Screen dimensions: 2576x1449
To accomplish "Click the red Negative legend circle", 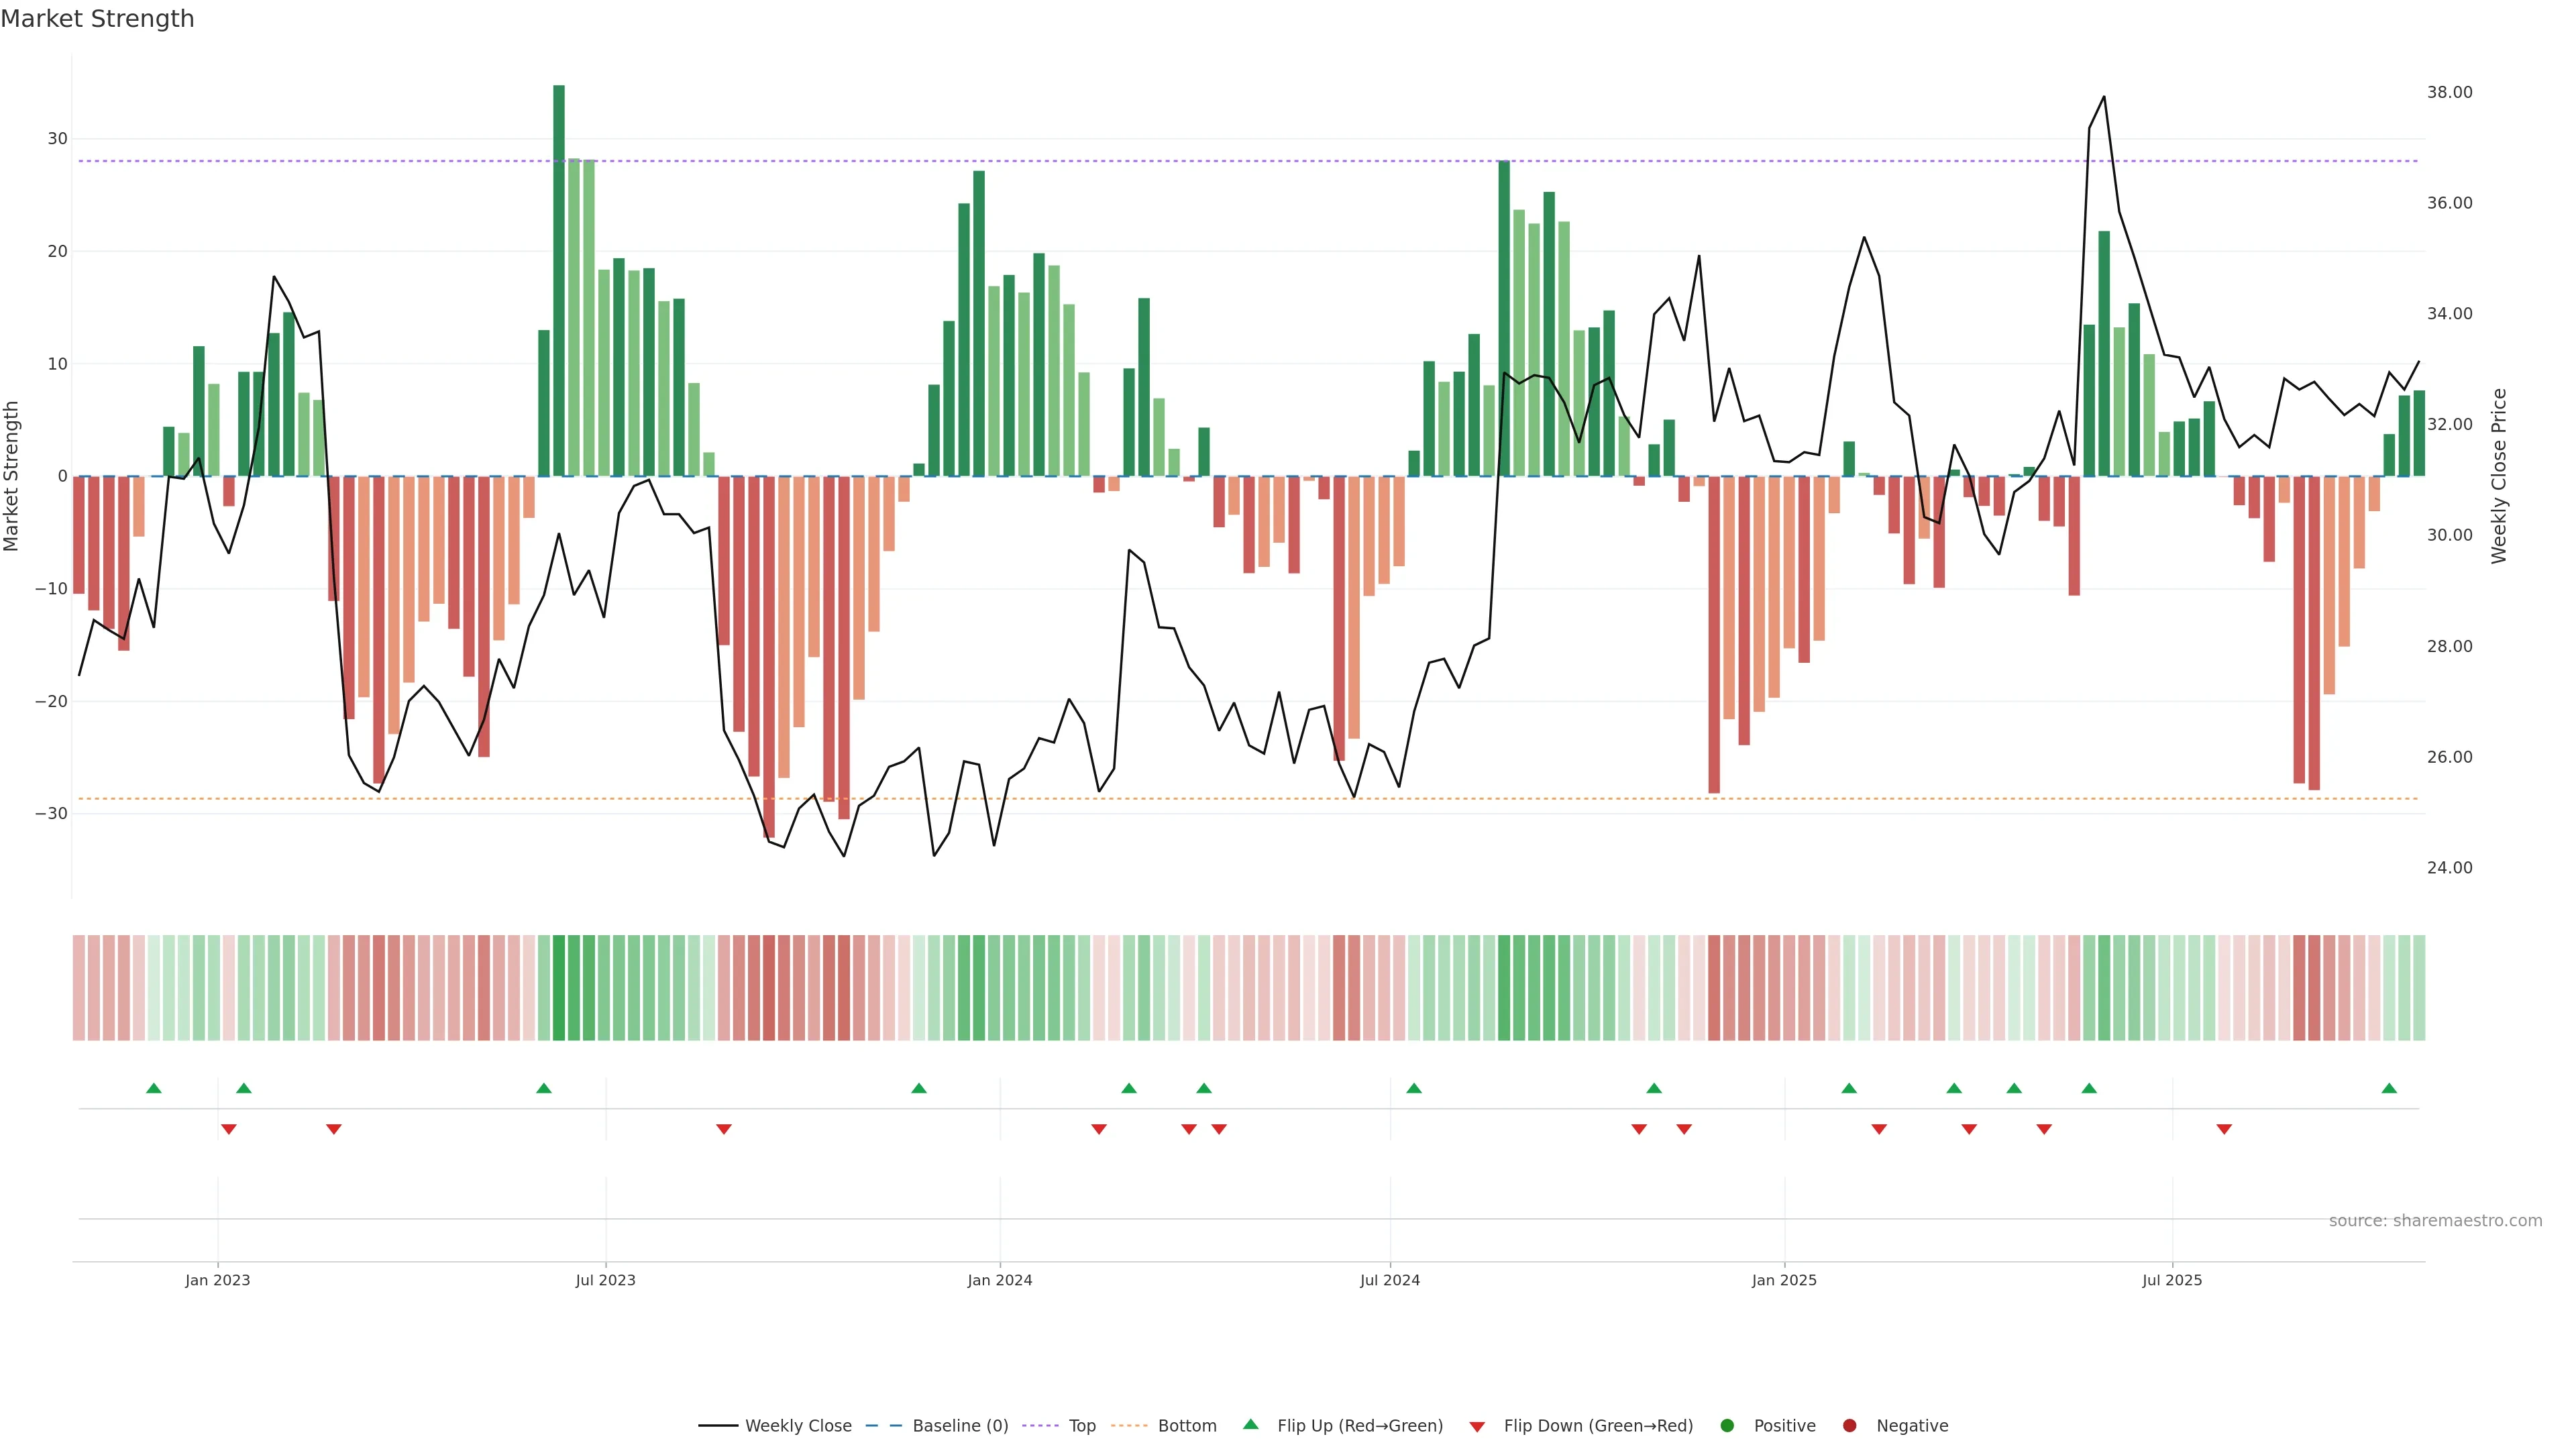I will (x=1849, y=1426).
